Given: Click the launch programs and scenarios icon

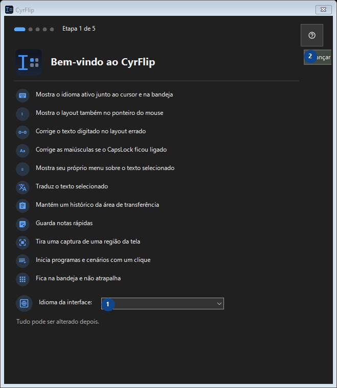Looking at the screenshot, I should (x=23, y=261).
